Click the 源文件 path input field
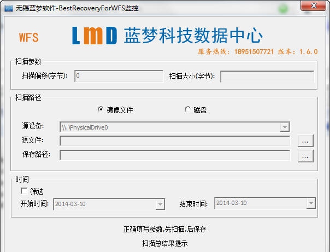Image resolution: width=330 pixels, height=252 pixels. (x=175, y=141)
